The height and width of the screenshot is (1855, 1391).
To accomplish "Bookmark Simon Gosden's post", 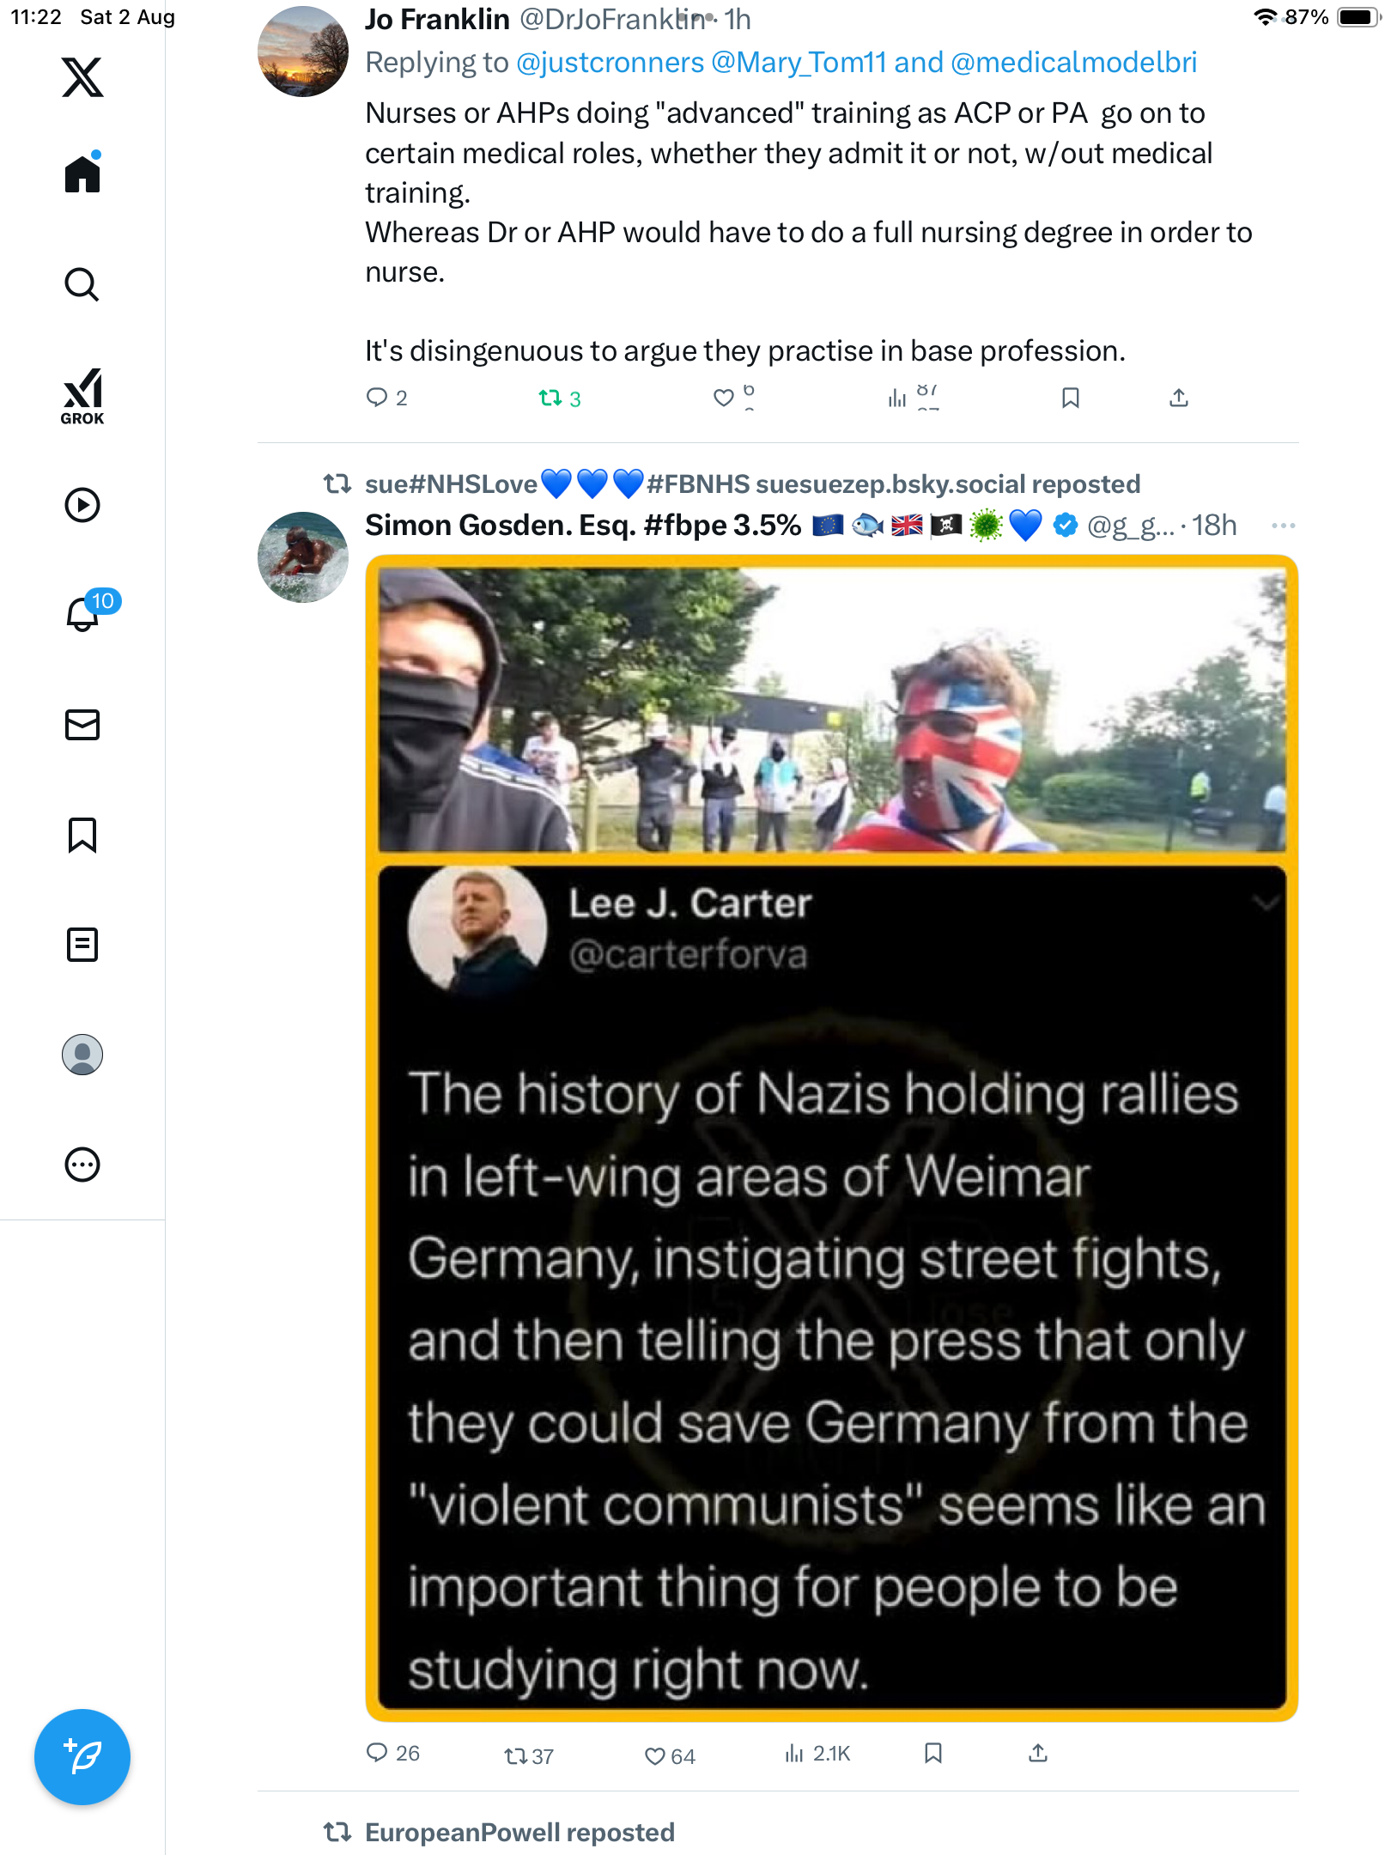I will pos(933,1754).
